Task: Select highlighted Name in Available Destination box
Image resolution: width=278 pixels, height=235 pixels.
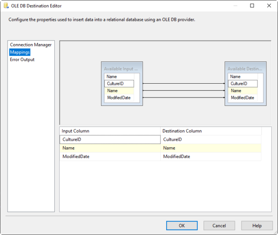Action: pyautogui.click(x=243, y=91)
